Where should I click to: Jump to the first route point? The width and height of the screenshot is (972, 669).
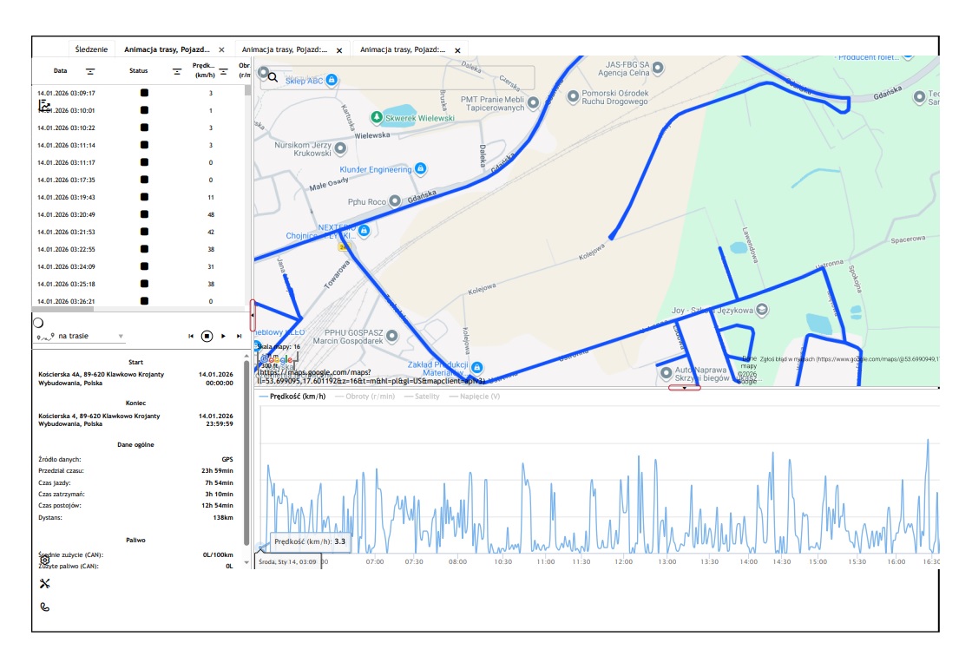[191, 336]
